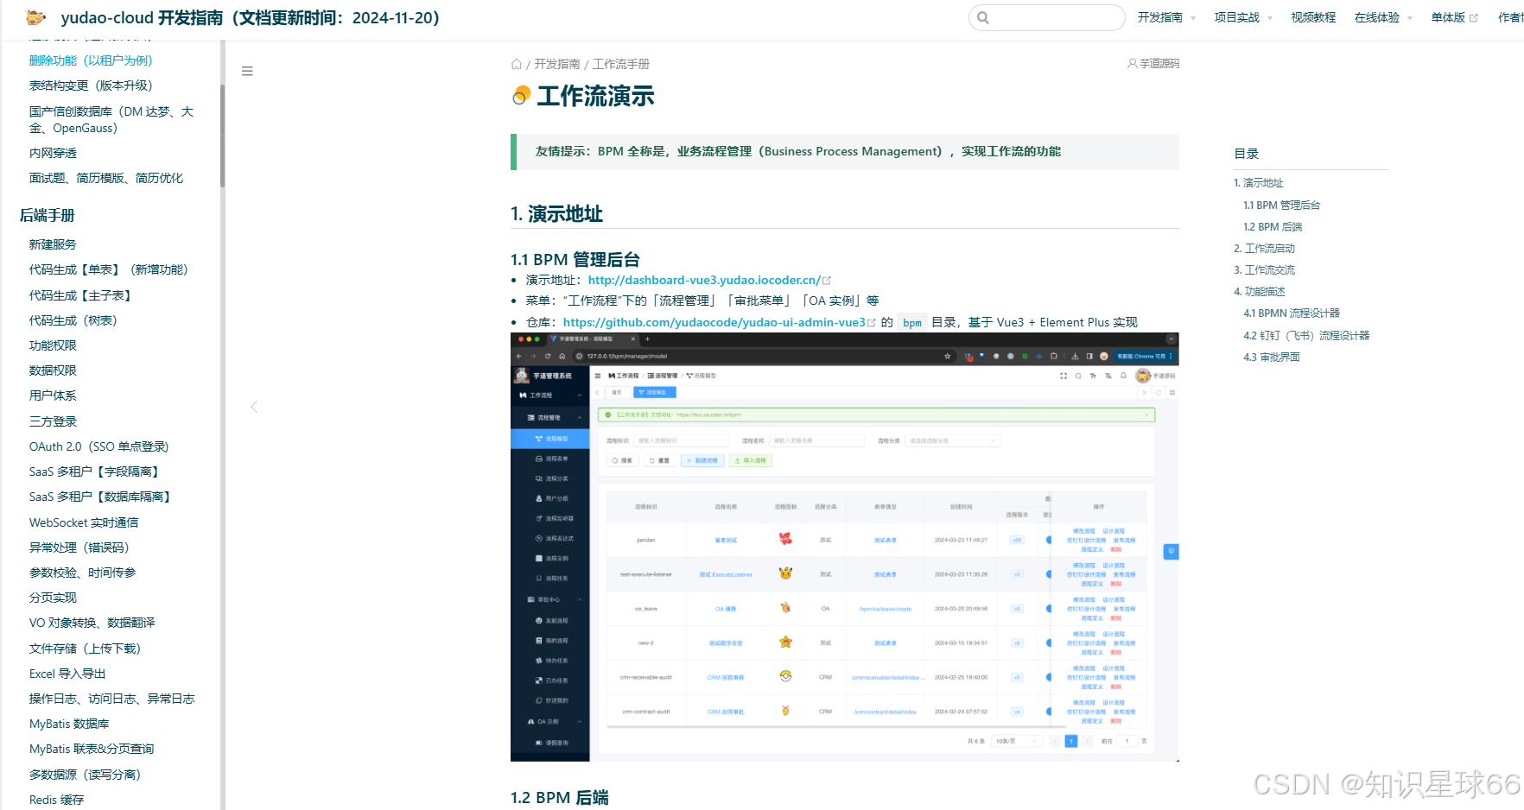This screenshot has width=1524, height=810.
Task: Click external link icon after dashboard-vue3 URL
Action: pos(827,281)
